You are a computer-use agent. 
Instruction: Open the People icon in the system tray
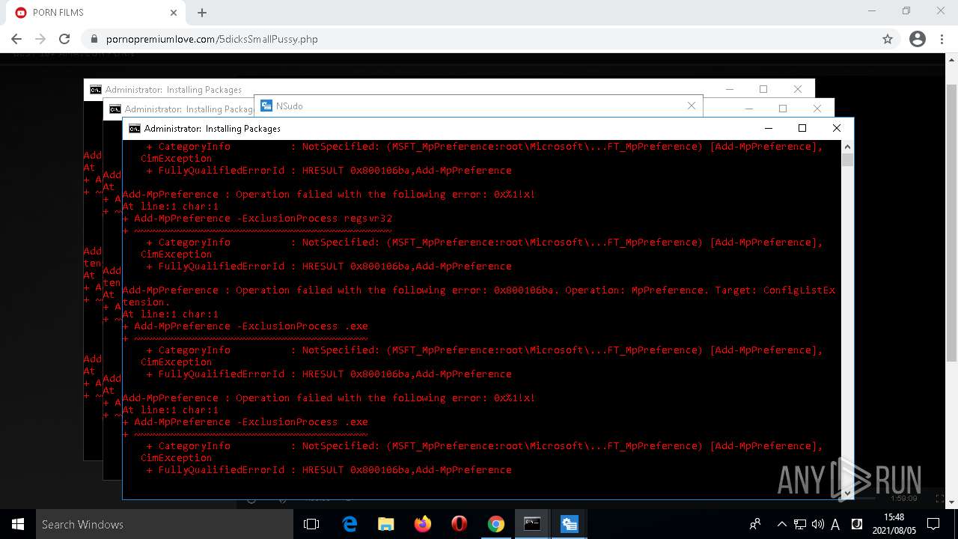[x=755, y=524]
